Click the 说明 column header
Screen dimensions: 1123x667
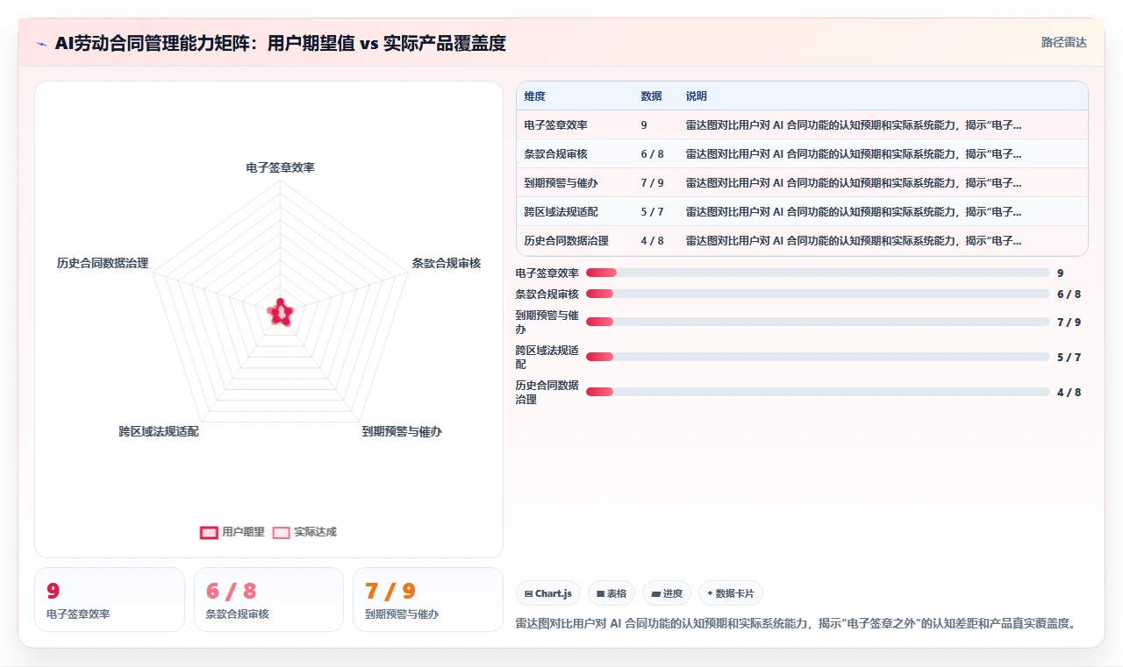tap(697, 96)
